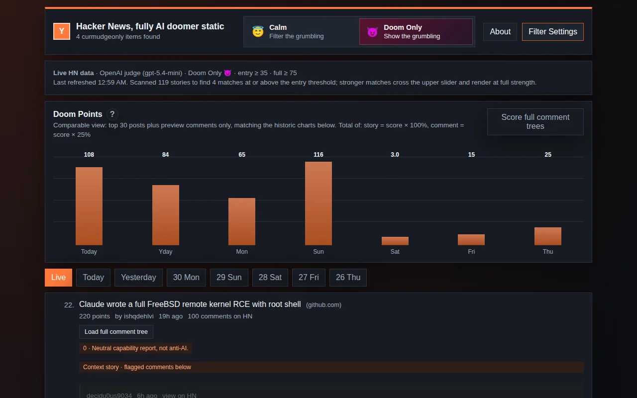
Task: Select the Today tab
Action: click(x=93, y=278)
